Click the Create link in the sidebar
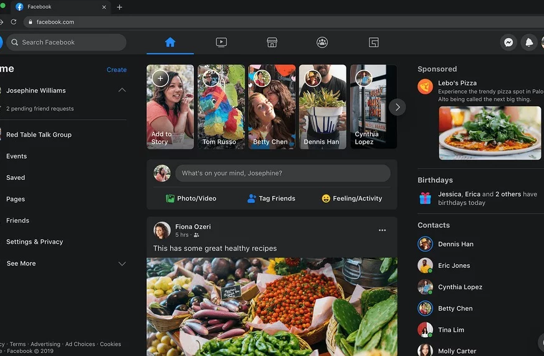544x356 pixels. point(116,70)
